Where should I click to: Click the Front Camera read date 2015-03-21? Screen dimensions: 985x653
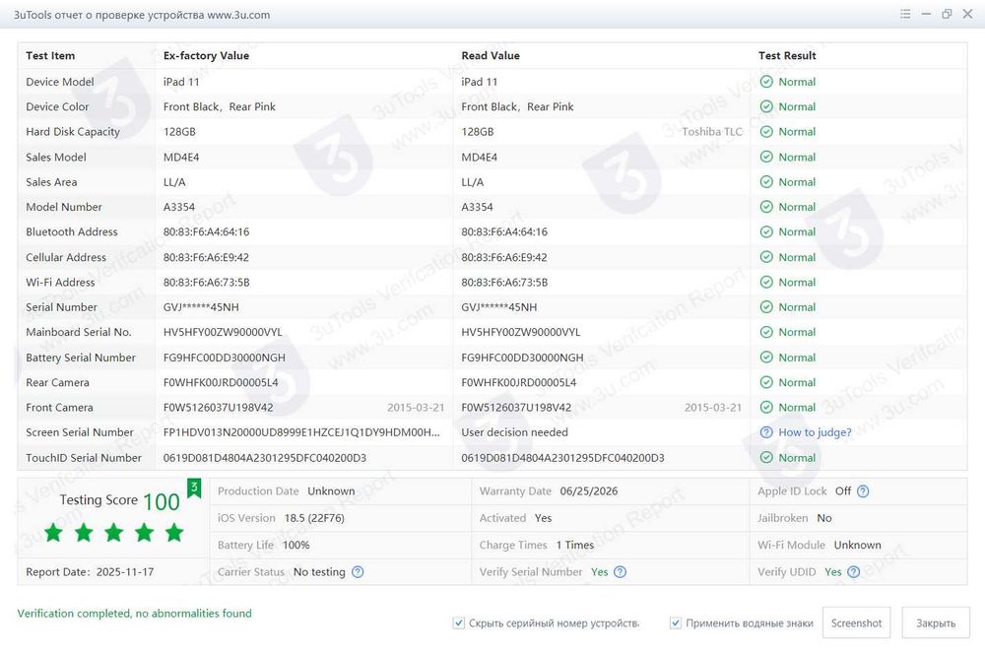[713, 408]
